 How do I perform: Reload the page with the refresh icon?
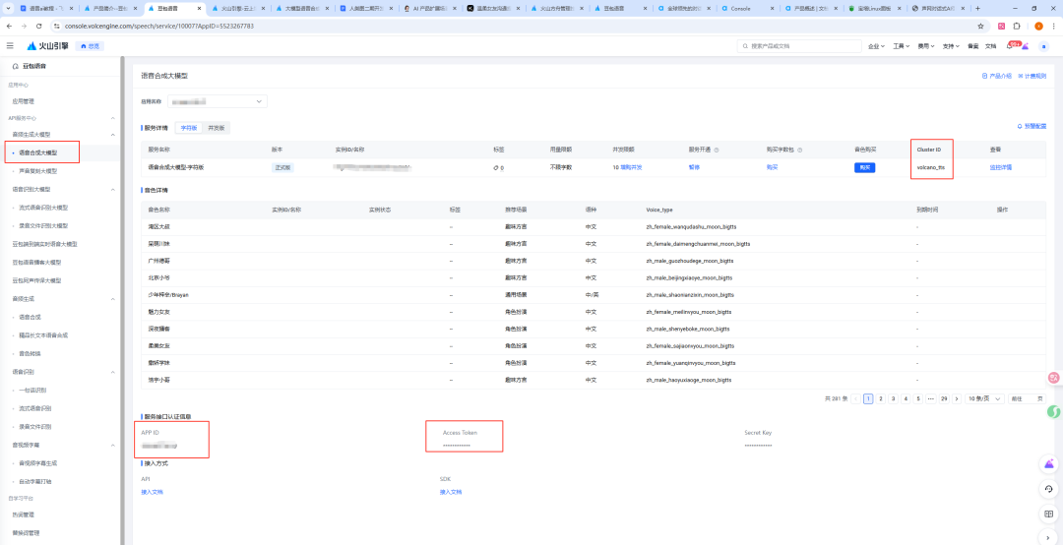[x=38, y=26]
